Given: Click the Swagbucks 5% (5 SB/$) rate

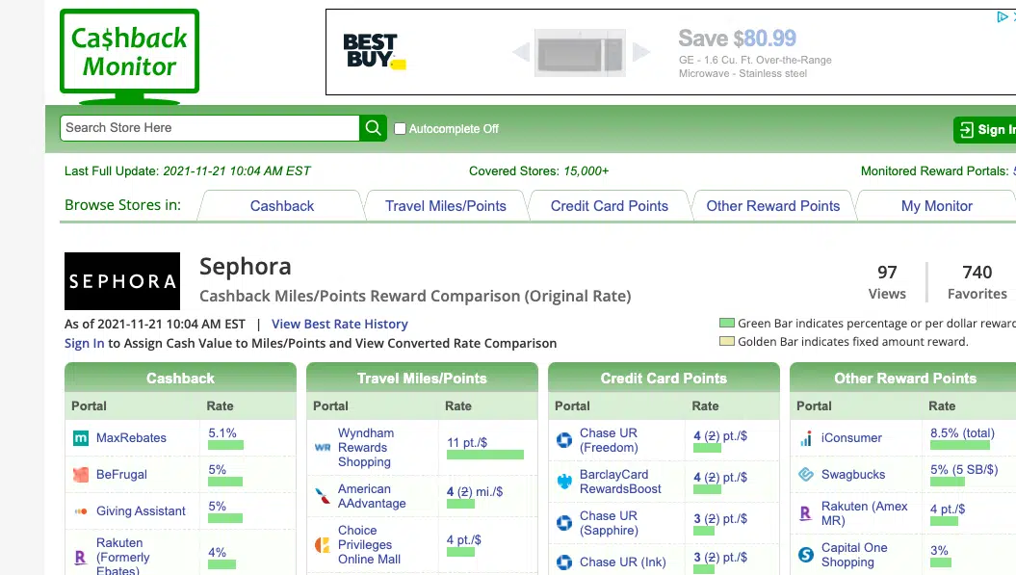Looking at the screenshot, I should coord(964,470).
